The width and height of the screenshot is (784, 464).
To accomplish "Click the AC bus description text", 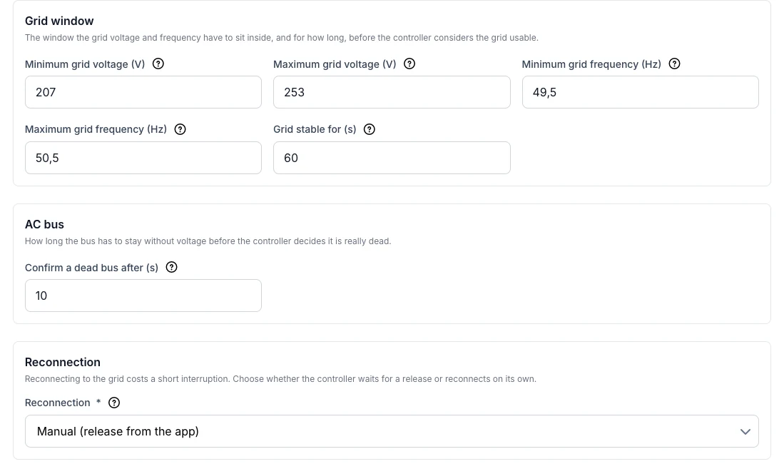I will [x=208, y=241].
